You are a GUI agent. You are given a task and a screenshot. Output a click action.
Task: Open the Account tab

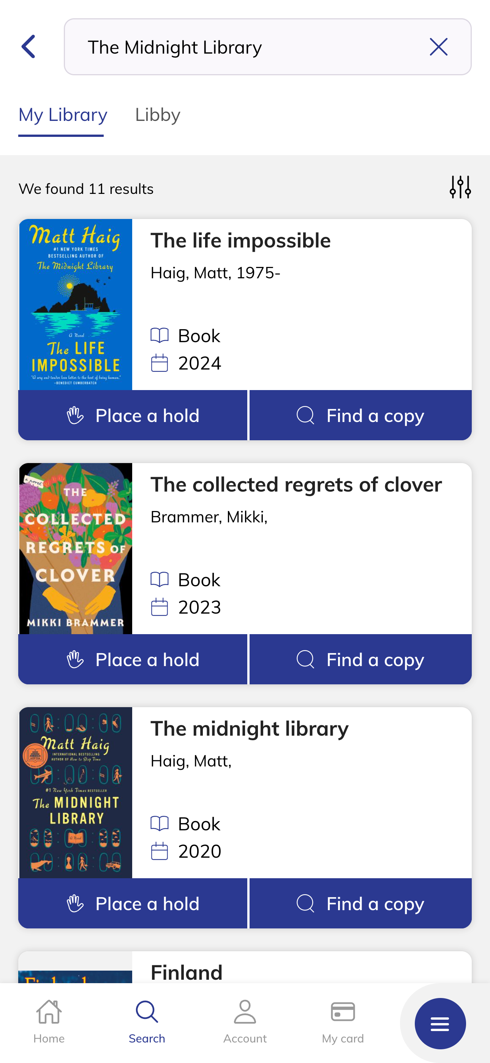point(245,1021)
